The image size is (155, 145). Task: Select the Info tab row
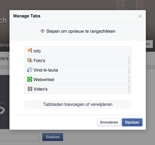click(x=78, y=51)
